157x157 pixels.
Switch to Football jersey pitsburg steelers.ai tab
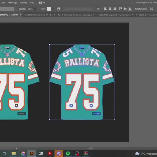(114, 15)
